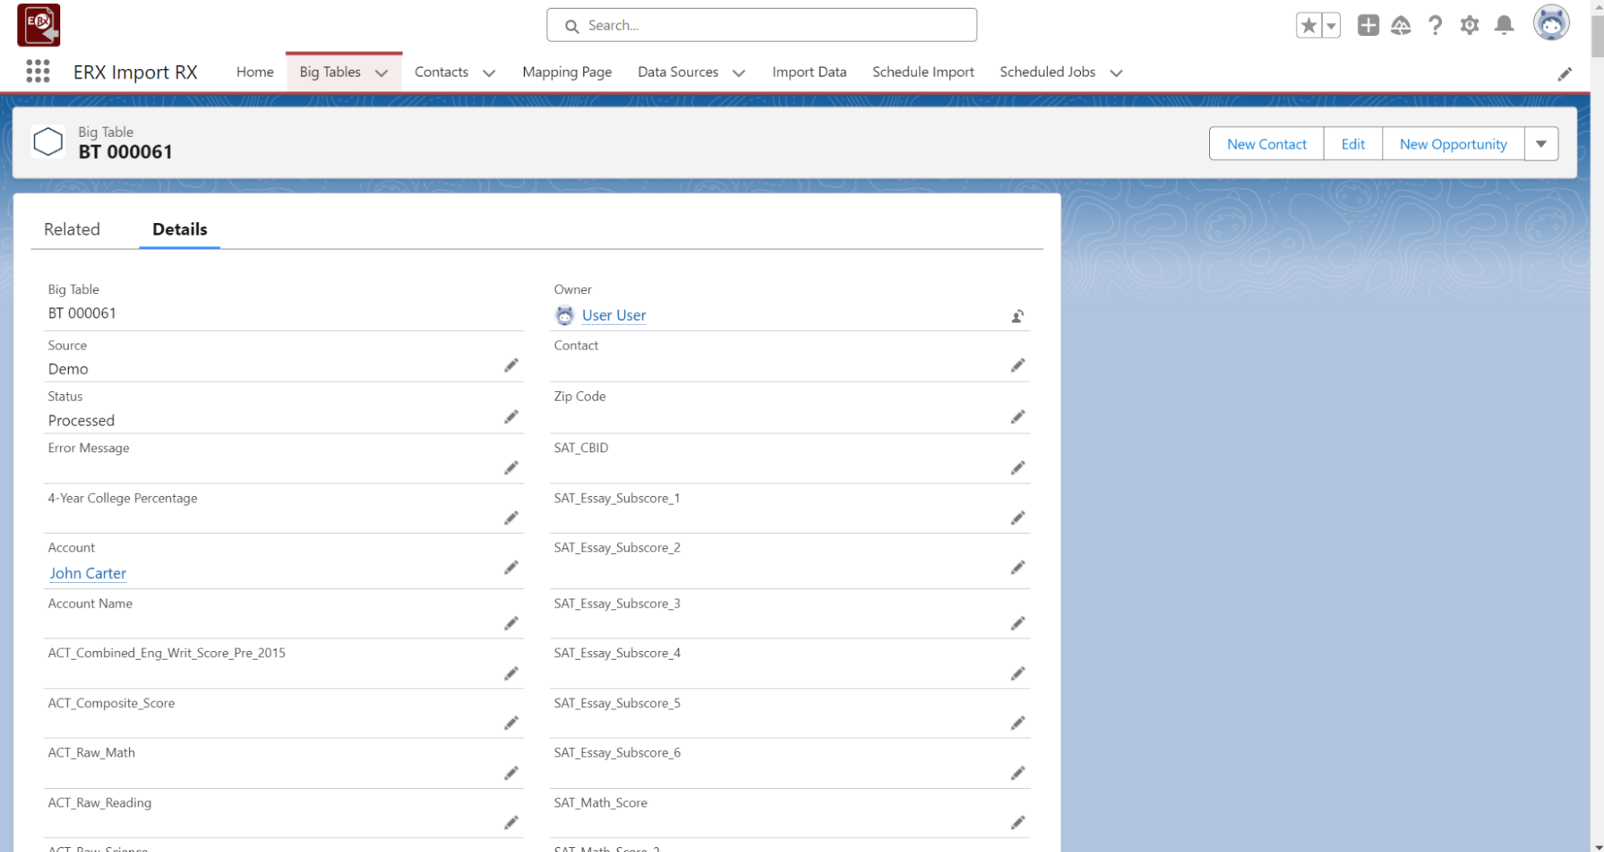The height and width of the screenshot is (852, 1604).
Task: Open the Setup gear icon
Action: [1469, 26]
